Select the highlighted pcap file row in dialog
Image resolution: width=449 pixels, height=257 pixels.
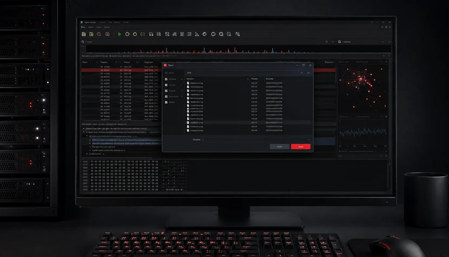click(x=248, y=123)
